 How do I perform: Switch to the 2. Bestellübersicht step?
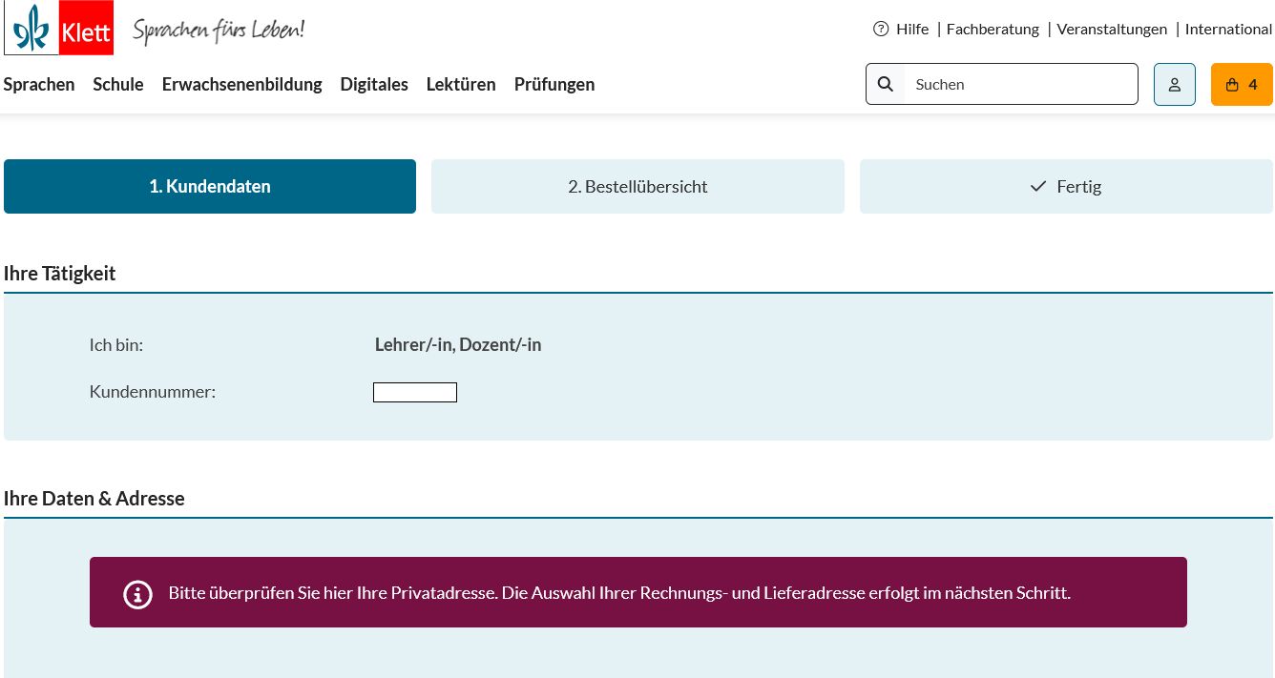[x=637, y=186]
